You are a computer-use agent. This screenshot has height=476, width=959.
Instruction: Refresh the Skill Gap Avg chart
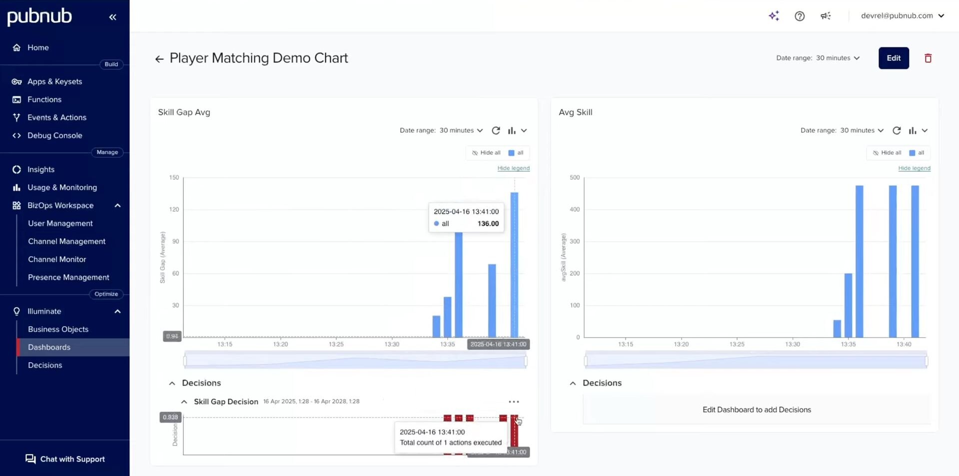pos(496,130)
